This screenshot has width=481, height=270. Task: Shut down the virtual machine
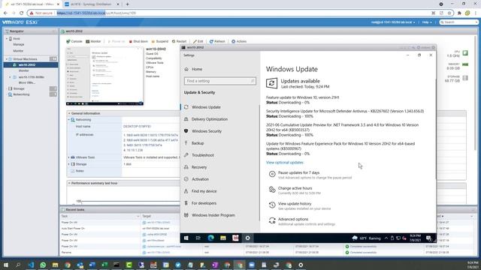138,41
